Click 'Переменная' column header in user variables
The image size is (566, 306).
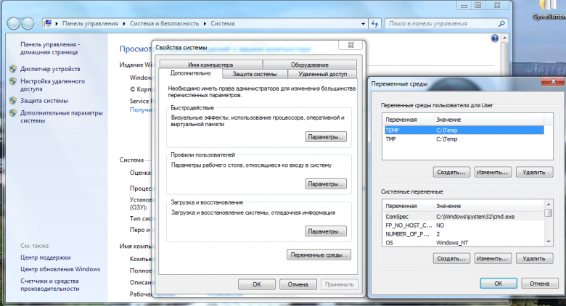point(408,120)
